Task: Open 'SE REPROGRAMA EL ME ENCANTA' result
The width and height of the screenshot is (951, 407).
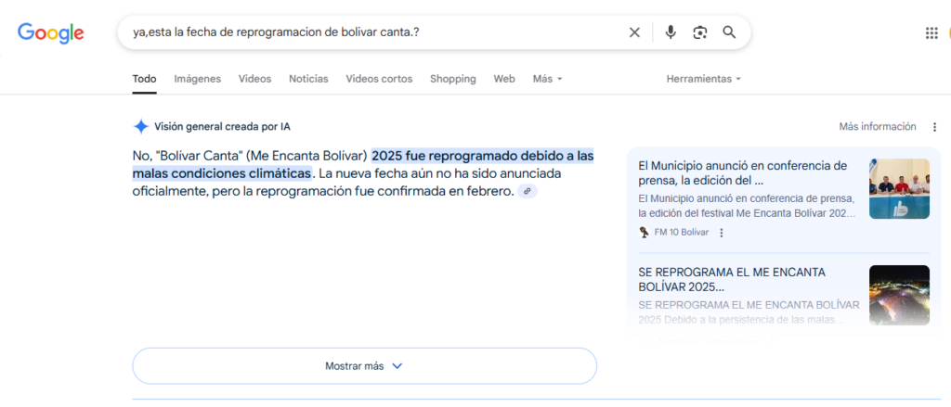Action: click(x=732, y=279)
